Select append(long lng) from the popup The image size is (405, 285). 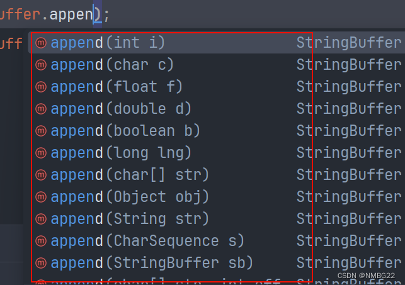[217, 153]
